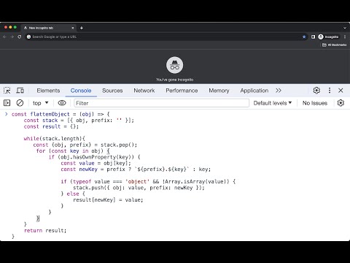Toggle the browser side panel icon
The width and height of the screenshot is (350, 263).
[x=313, y=37]
